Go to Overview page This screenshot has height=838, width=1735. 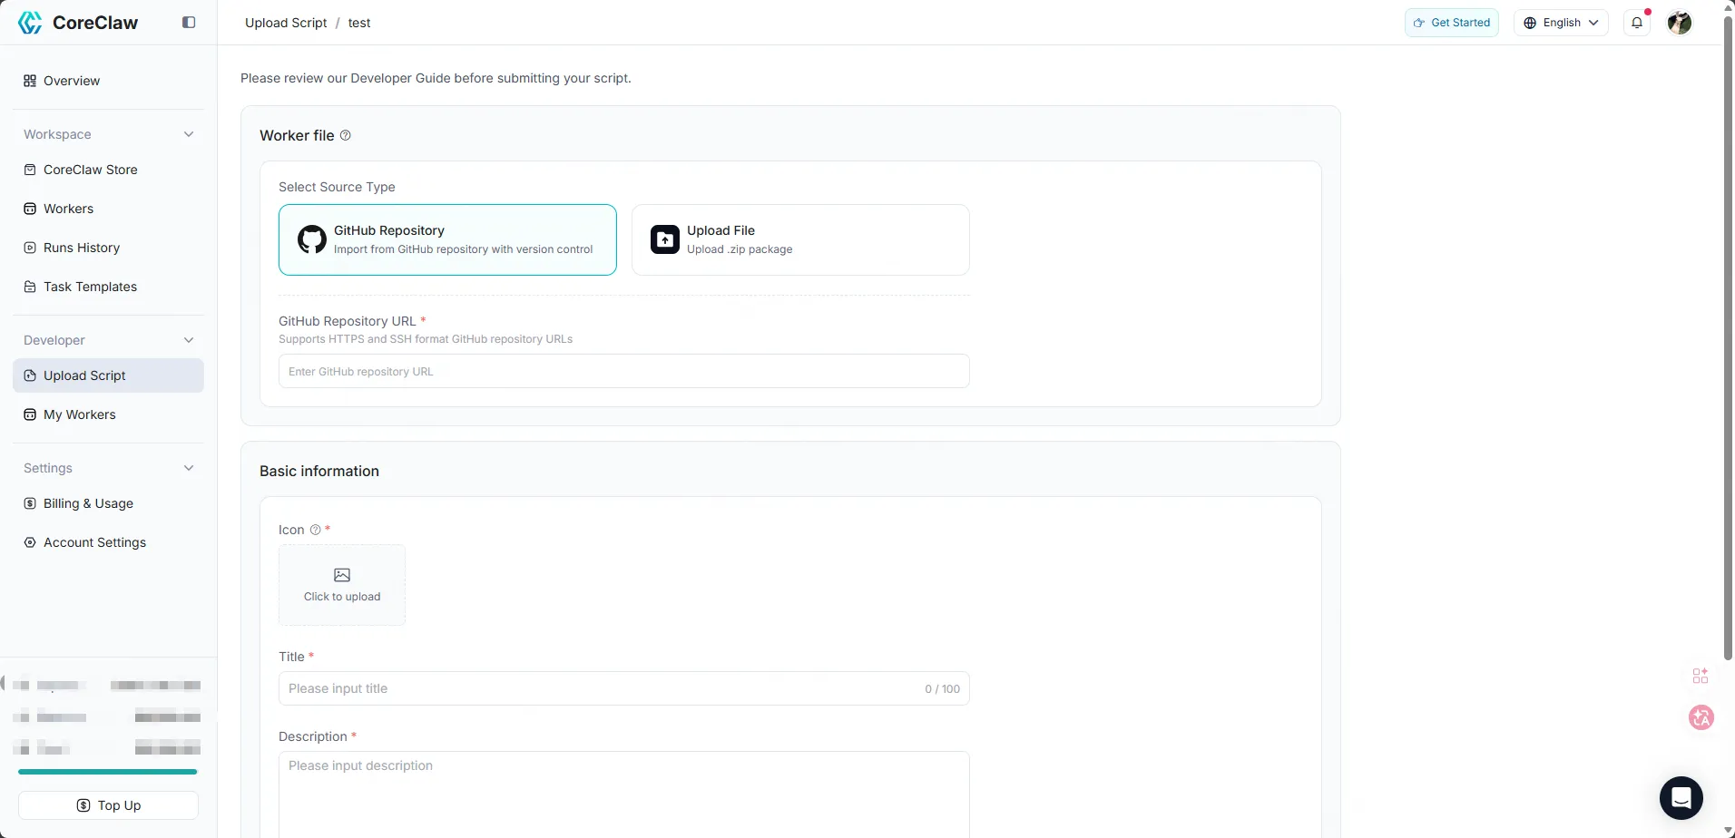(x=108, y=81)
